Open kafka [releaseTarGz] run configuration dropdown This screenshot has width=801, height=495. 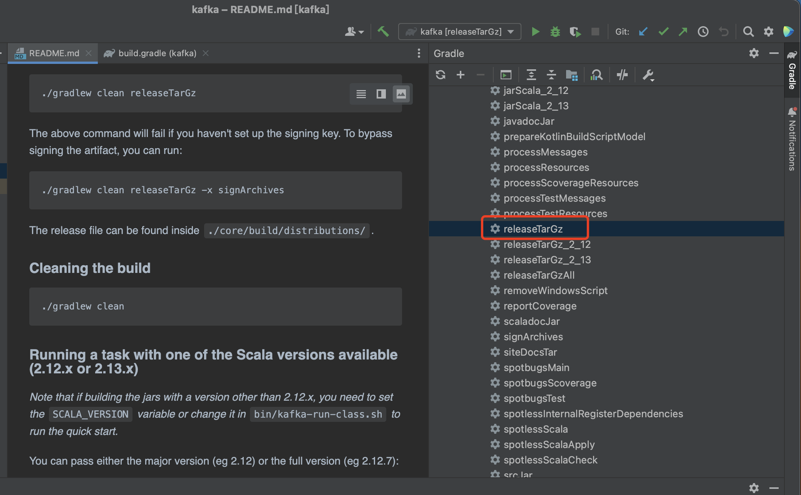click(460, 32)
